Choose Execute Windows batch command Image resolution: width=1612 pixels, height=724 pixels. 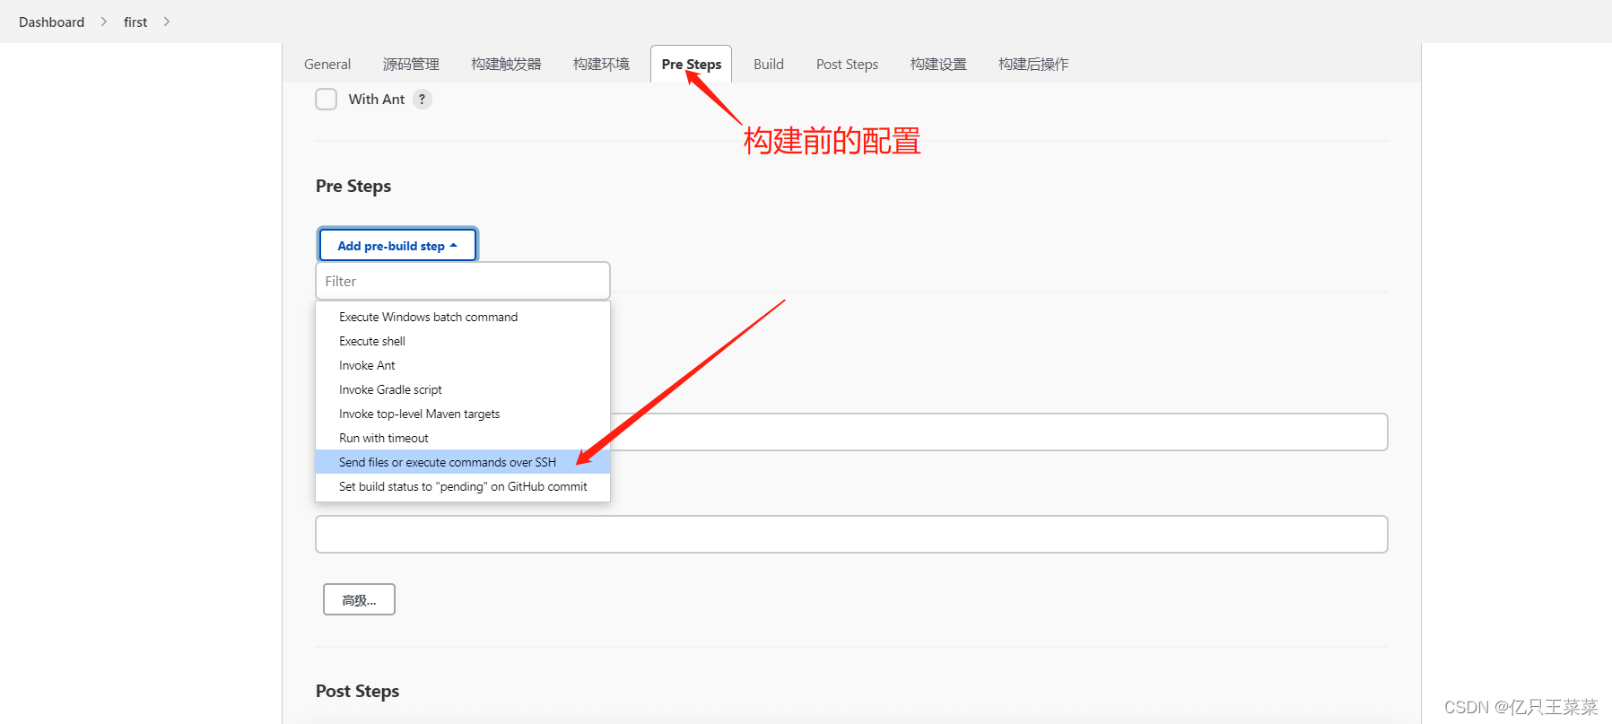(x=463, y=317)
